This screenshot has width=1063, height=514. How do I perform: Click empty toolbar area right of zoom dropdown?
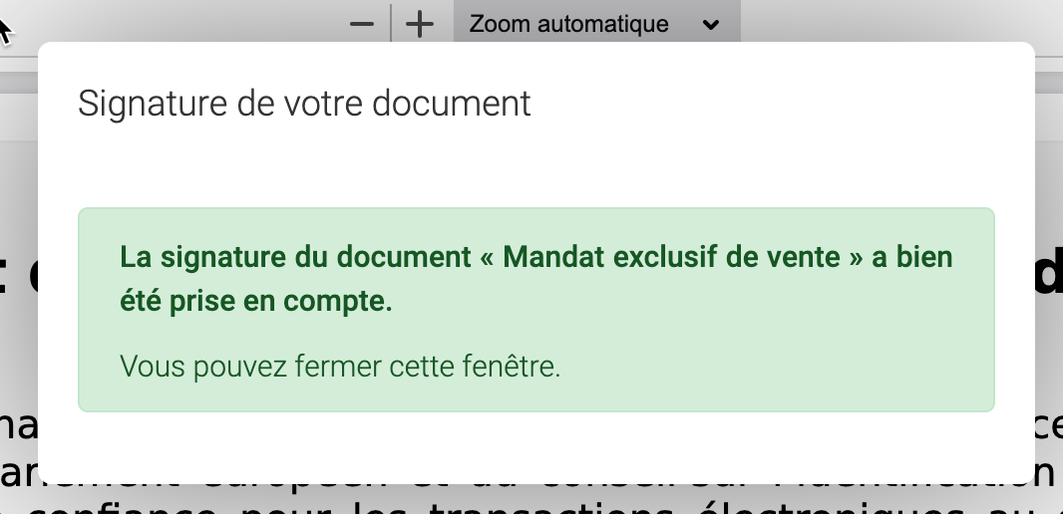pos(878,22)
